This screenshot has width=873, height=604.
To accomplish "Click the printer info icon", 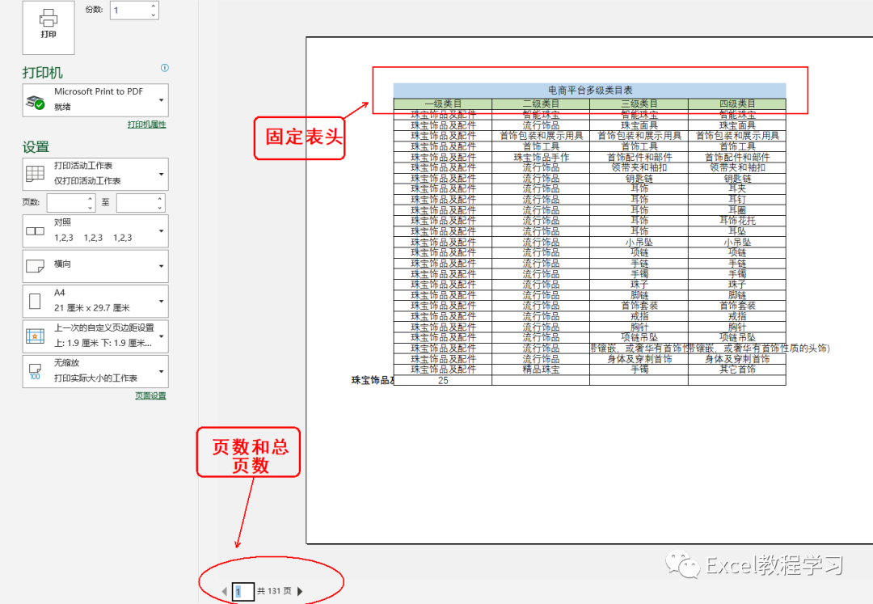I will (164, 67).
